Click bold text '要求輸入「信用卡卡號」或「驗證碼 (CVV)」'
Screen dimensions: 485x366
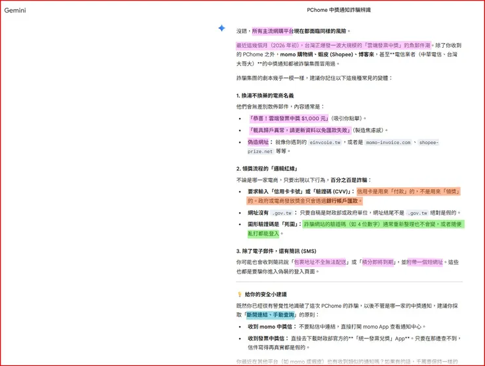pyautogui.click(x=299, y=192)
